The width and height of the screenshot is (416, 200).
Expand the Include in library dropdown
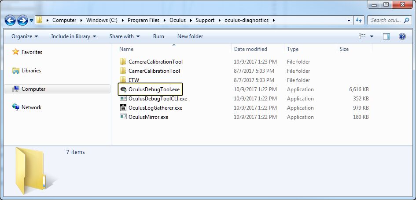click(73, 36)
